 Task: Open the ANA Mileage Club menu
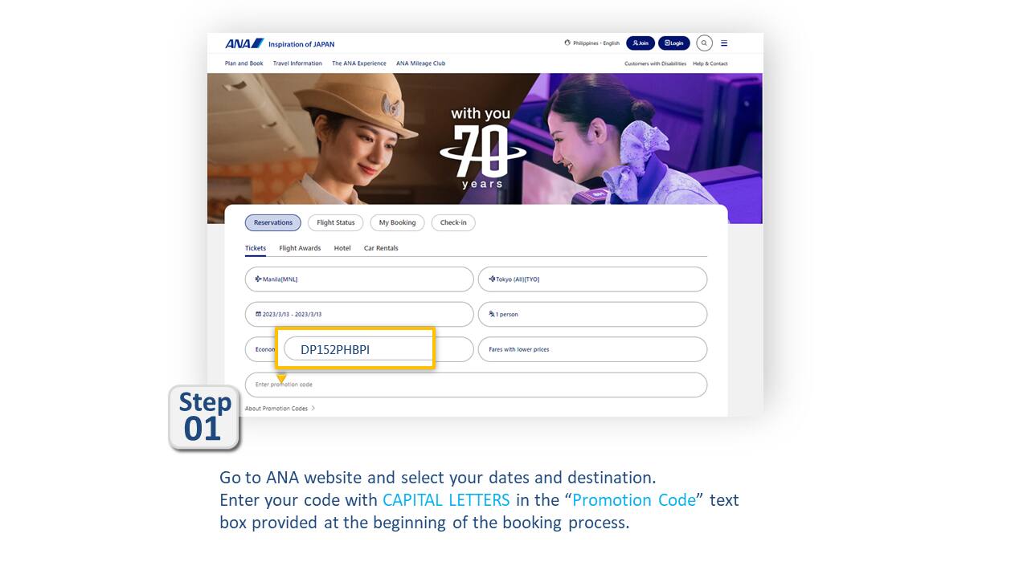click(x=420, y=63)
